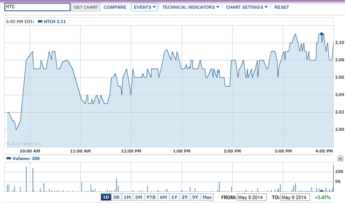Select the 5Y time range
The width and height of the screenshot is (345, 203).
click(x=195, y=197)
